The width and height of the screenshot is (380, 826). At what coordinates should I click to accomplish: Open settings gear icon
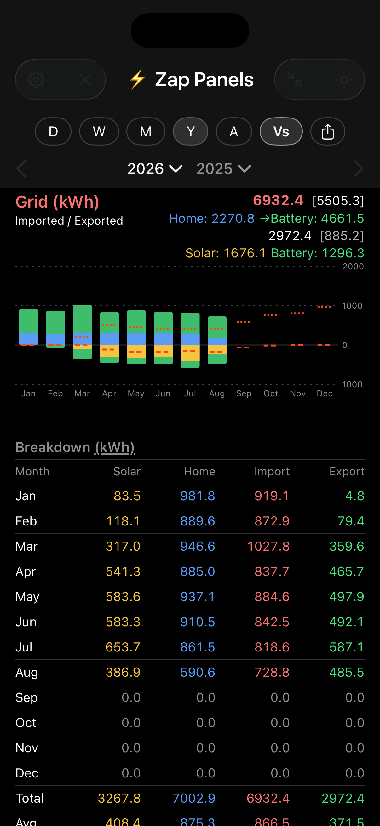(x=36, y=79)
